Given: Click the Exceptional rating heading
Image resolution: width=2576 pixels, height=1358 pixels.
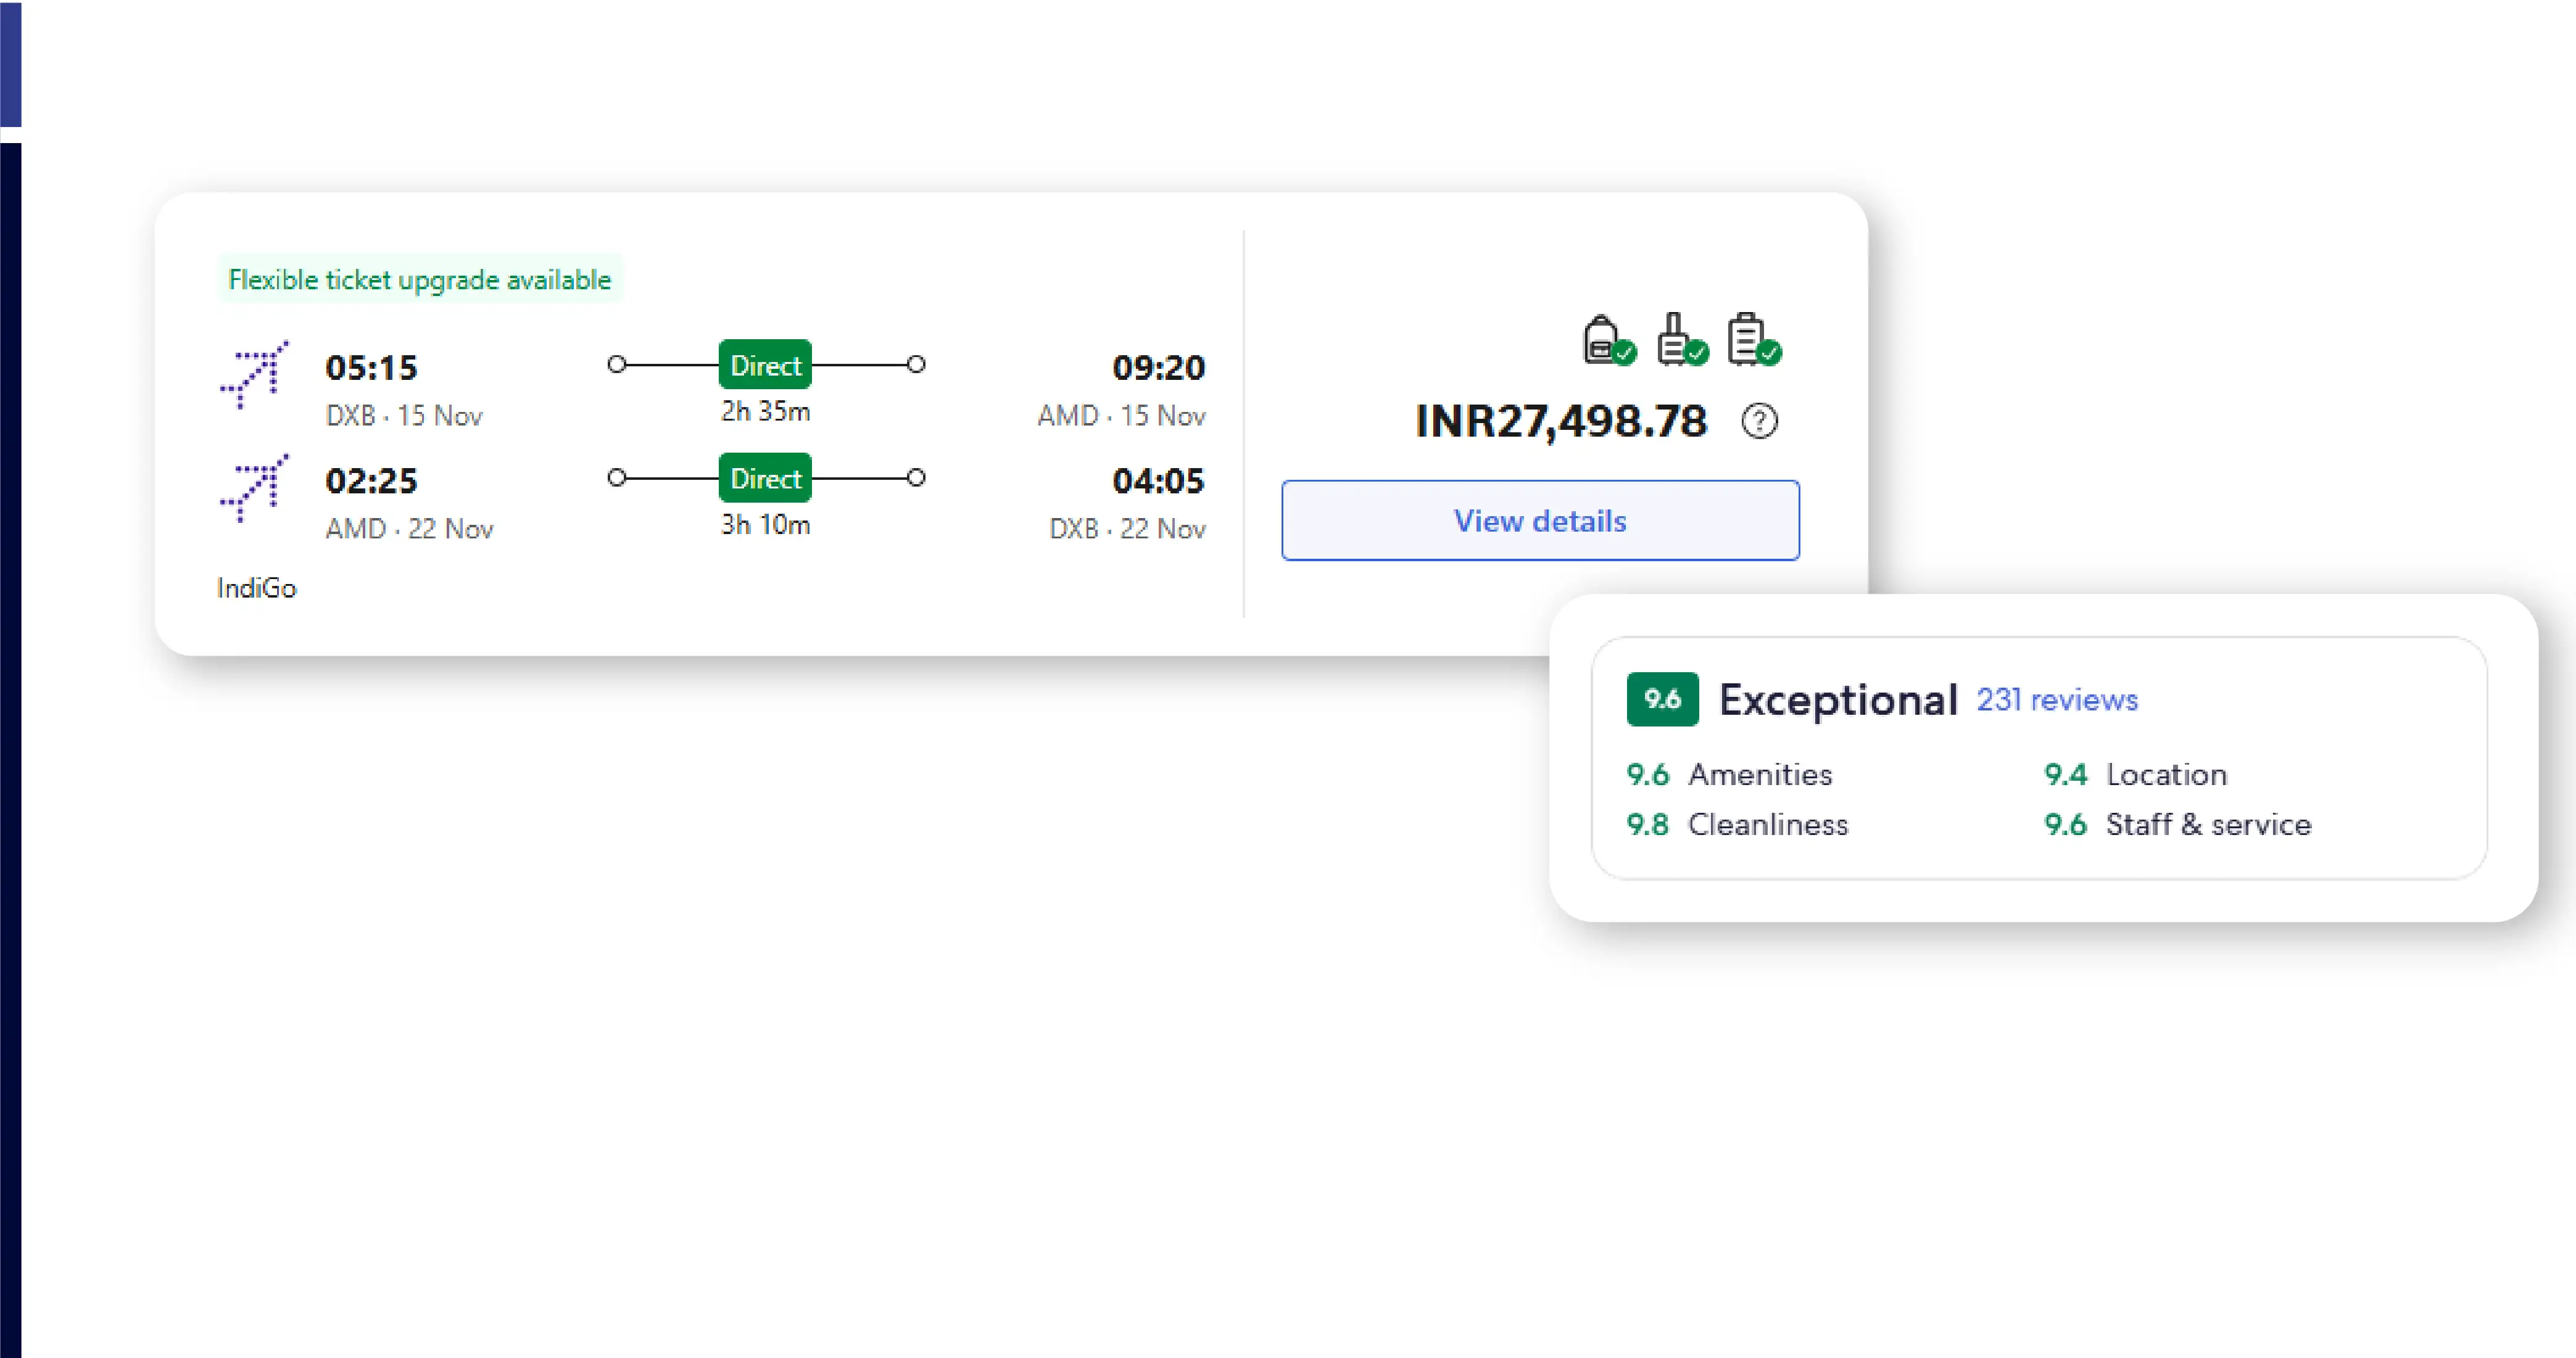Looking at the screenshot, I should tap(1837, 699).
